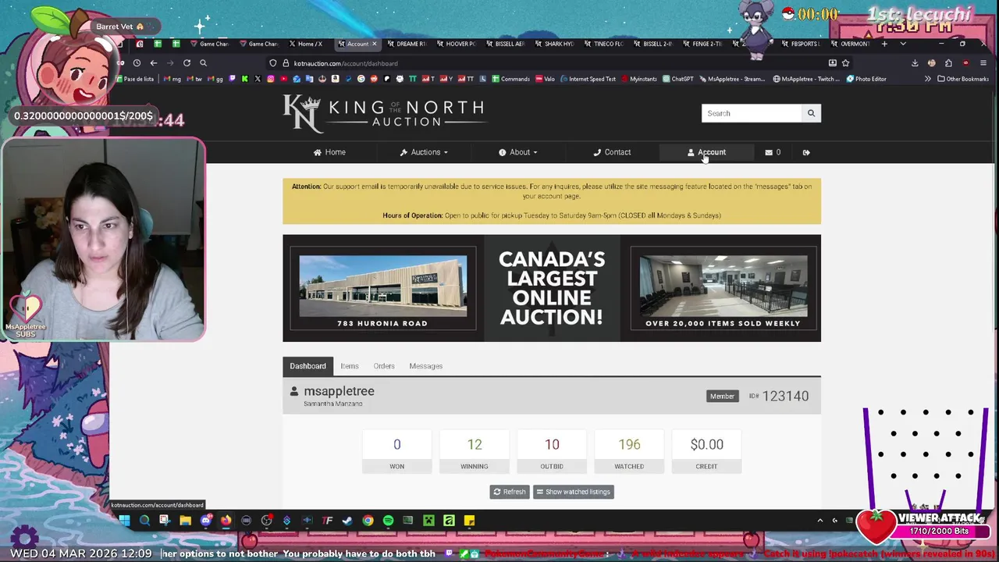Open the 196 Watched stat box
The image size is (999, 562).
(629, 452)
